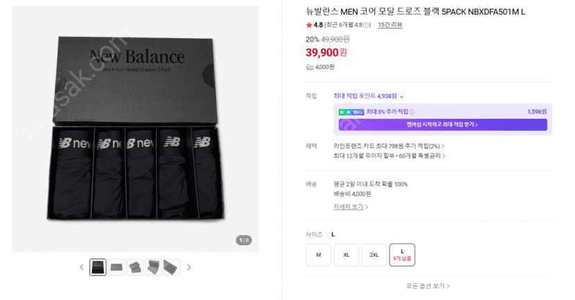Open 라인프렌즈 카드 추가 적립 details
This screenshot has width=575, height=300.
click(389, 146)
